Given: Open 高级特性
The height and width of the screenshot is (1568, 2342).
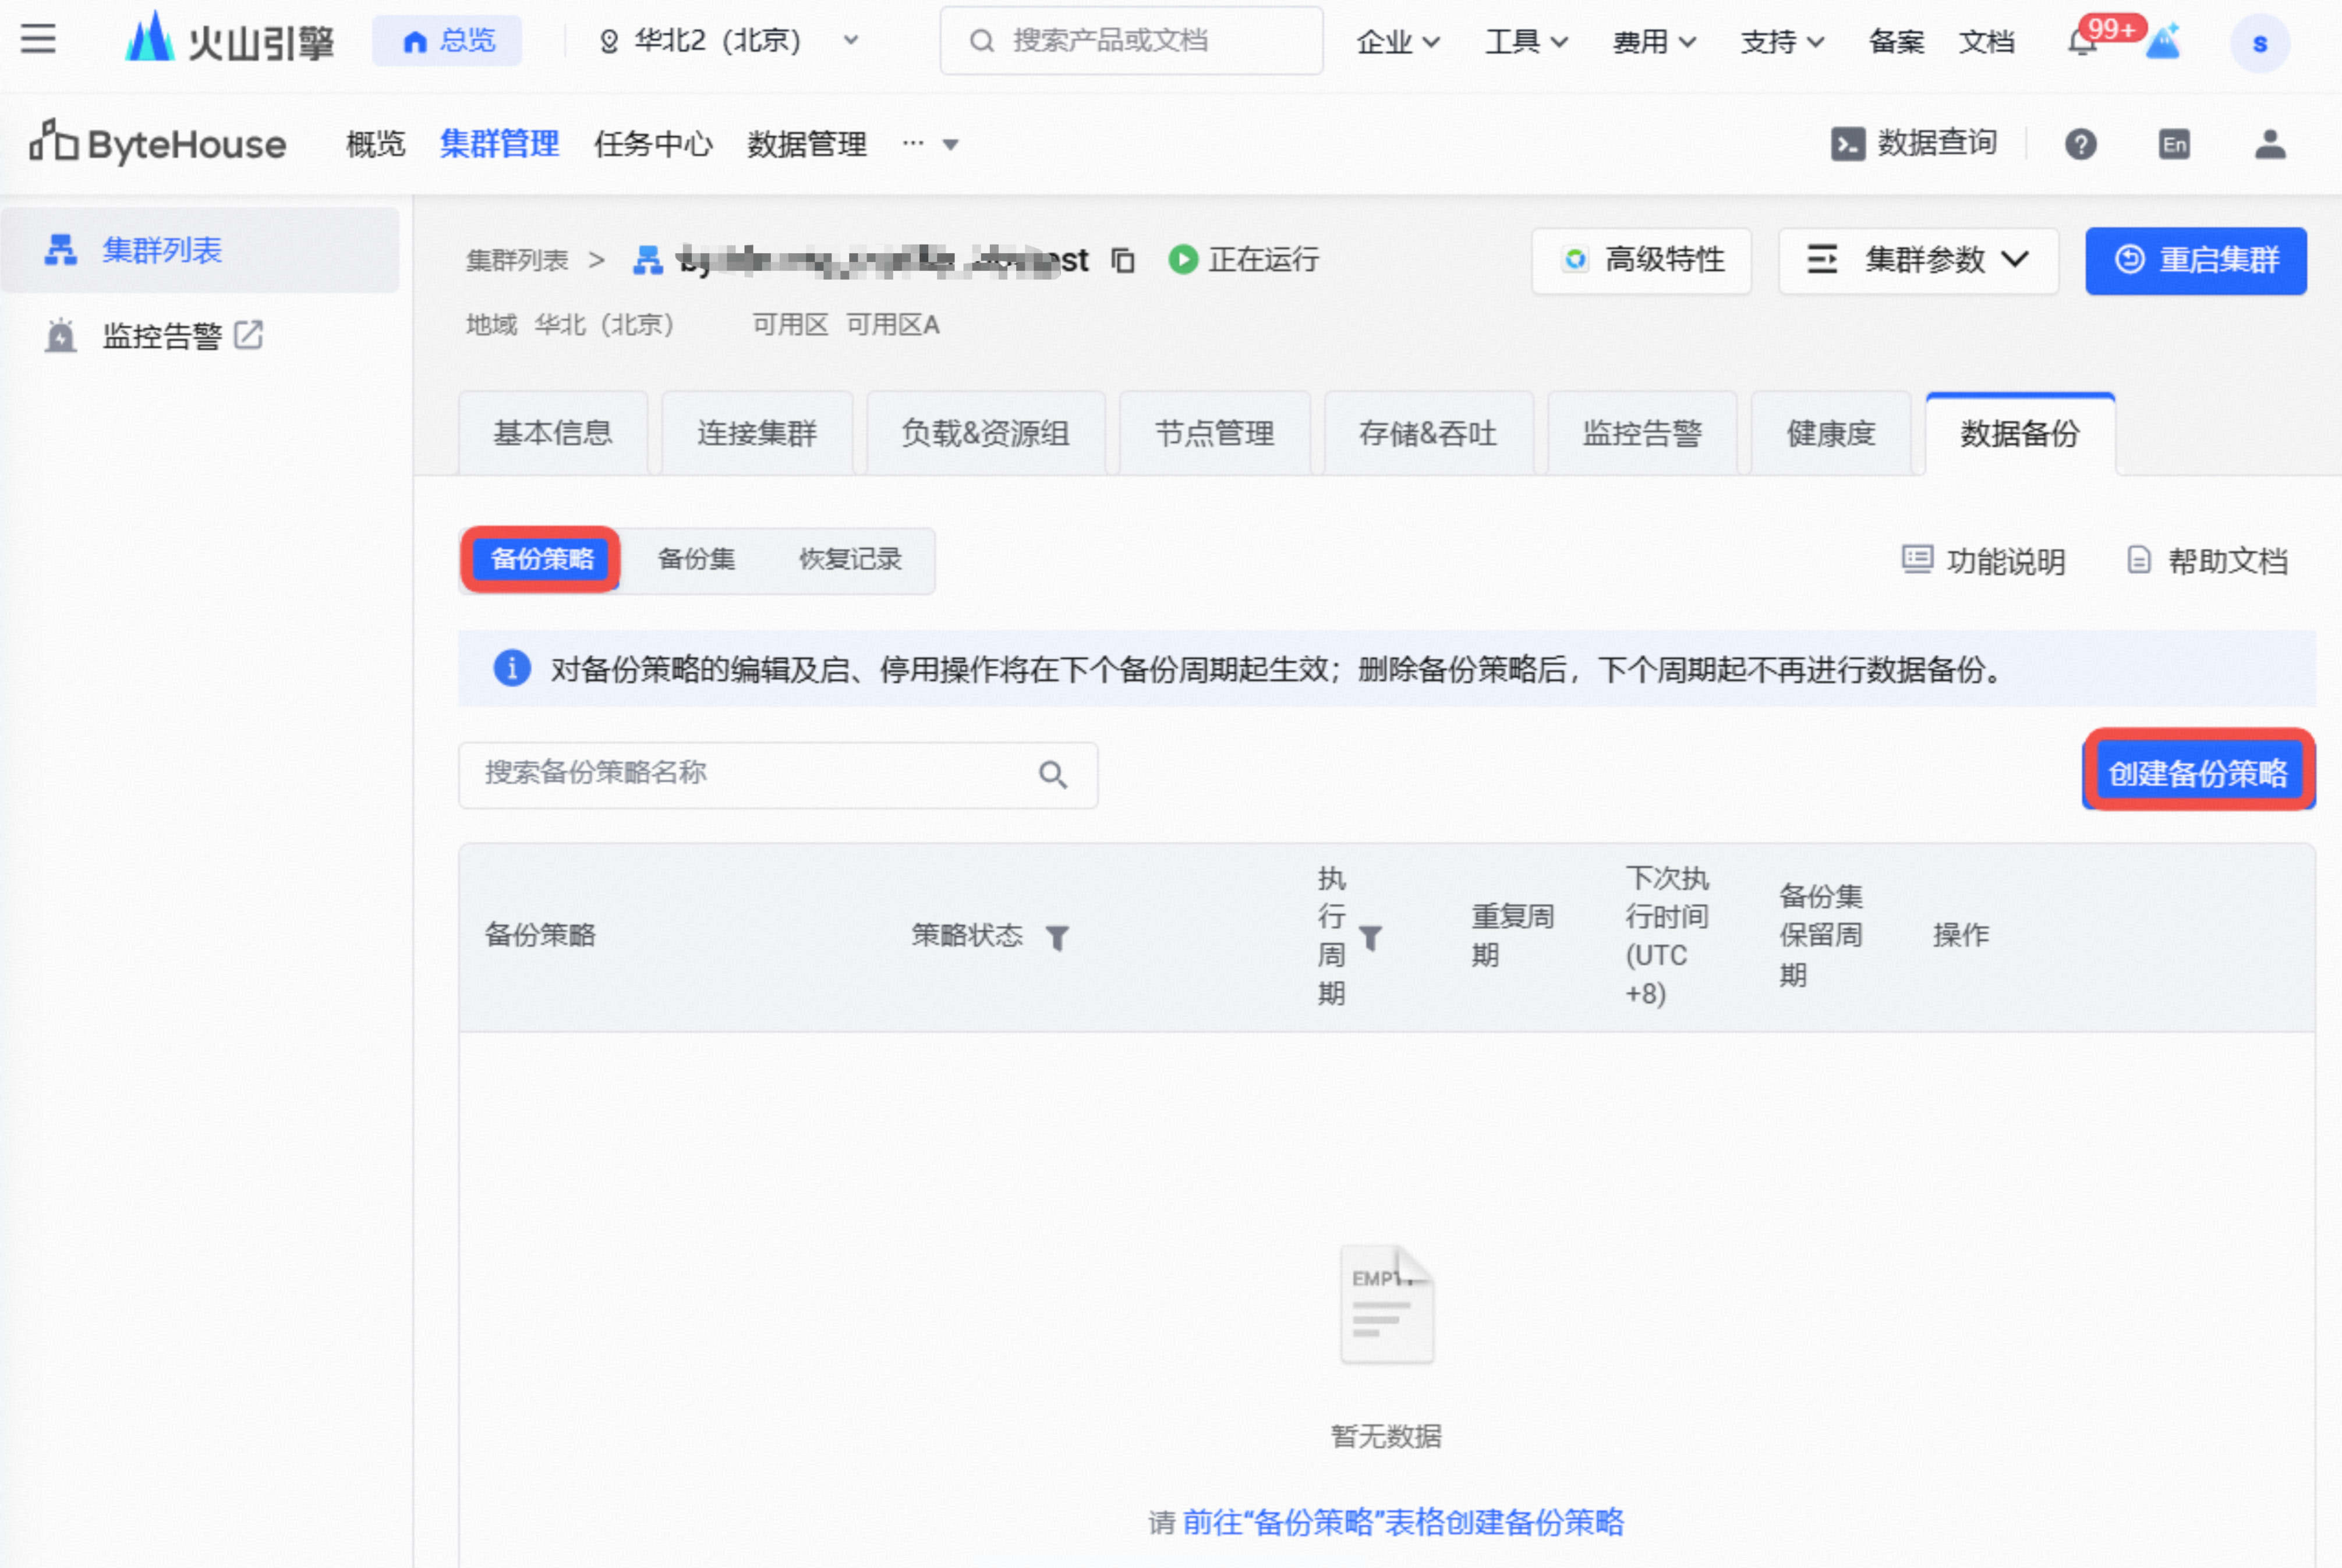Looking at the screenshot, I should (1641, 261).
